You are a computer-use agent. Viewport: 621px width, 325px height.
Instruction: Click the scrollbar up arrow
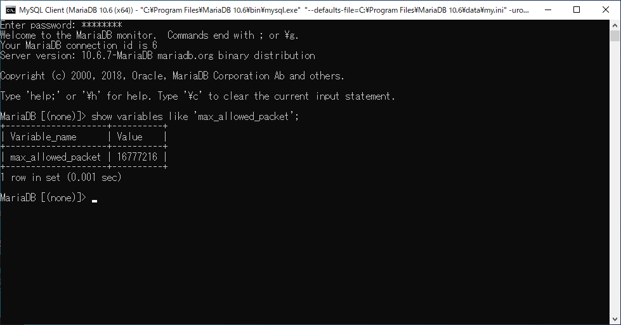click(615, 25)
